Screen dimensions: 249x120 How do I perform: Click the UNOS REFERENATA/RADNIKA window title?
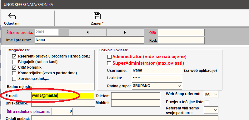click(x=28, y=5)
